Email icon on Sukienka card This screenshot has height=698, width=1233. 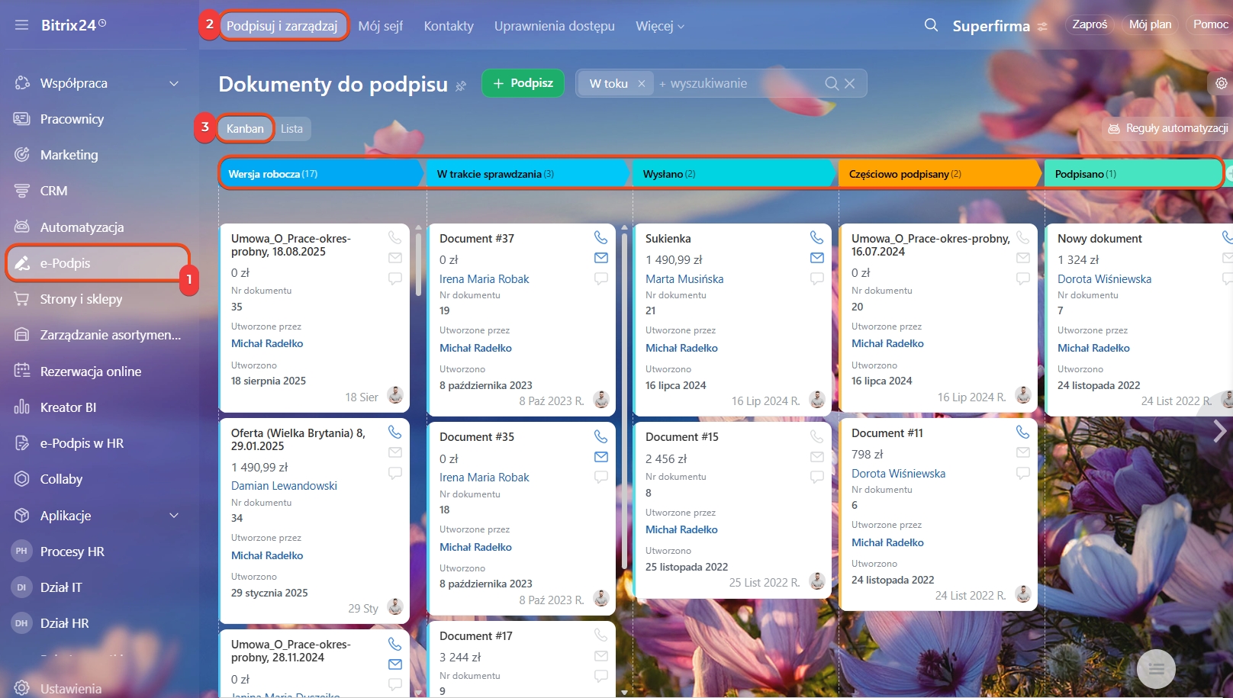point(816,258)
